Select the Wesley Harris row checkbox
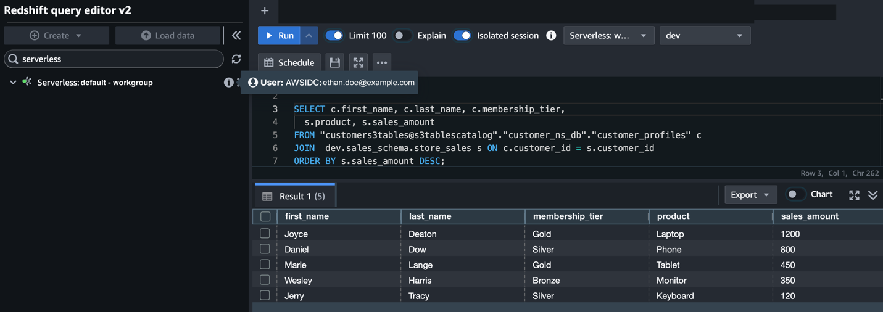The height and width of the screenshot is (312, 883). 265,280
